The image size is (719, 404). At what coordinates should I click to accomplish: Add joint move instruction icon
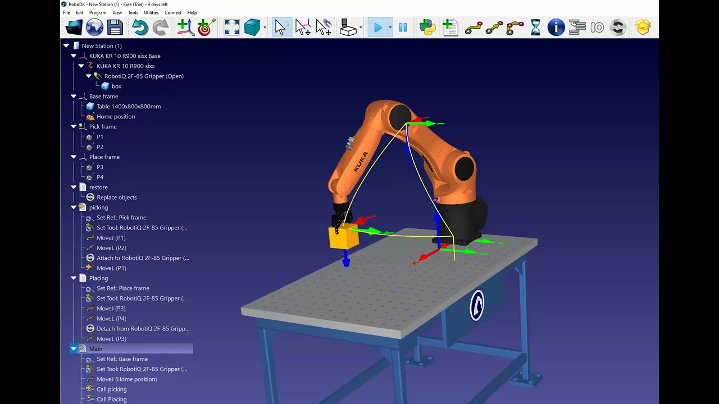pos(474,27)
